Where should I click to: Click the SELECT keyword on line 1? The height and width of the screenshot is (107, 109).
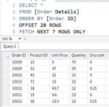pyautogui.click(x=28, y=5)
